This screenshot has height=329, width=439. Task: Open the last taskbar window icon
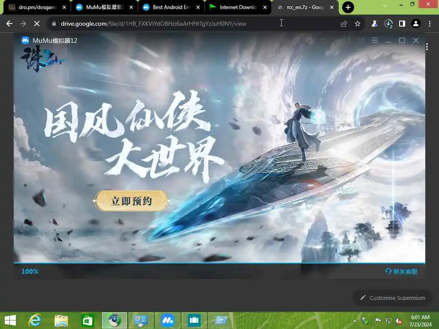click(x=221, y=320)
